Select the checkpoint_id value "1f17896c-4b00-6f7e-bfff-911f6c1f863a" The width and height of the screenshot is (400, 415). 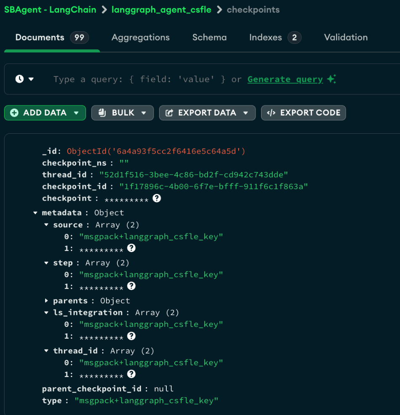coord(213,186)
